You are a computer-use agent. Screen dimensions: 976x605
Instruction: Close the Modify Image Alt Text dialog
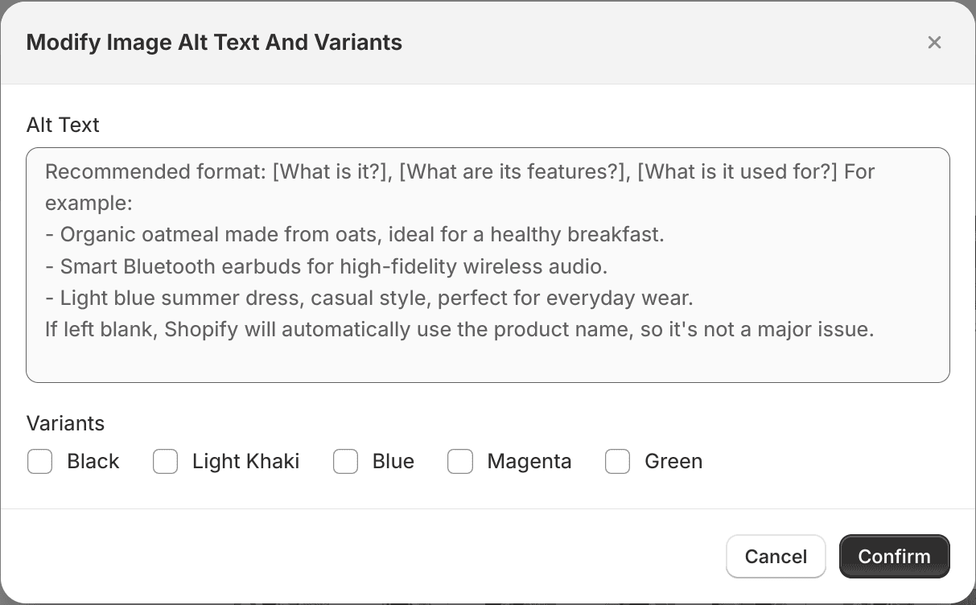pos(934,43)
